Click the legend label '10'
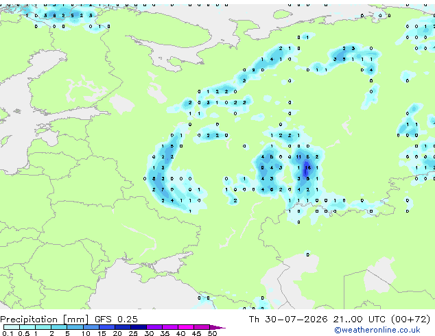Viewport: 435px width, 336px height. point(86,333)
